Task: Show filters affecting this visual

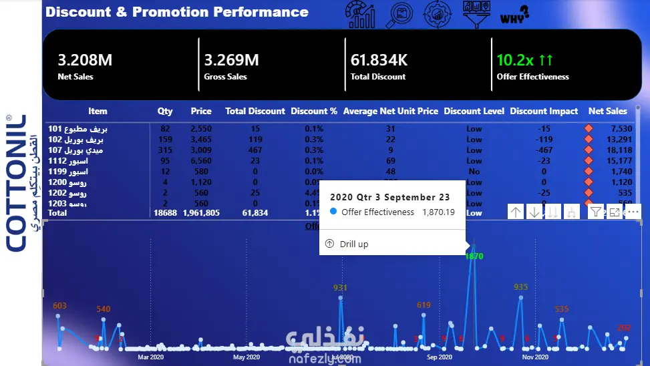Action: 596,212
